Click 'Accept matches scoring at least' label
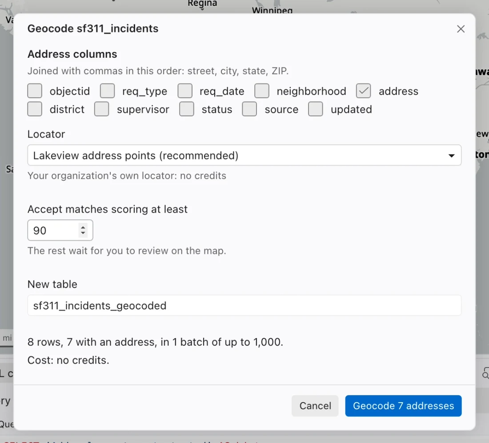 point(108,209)
